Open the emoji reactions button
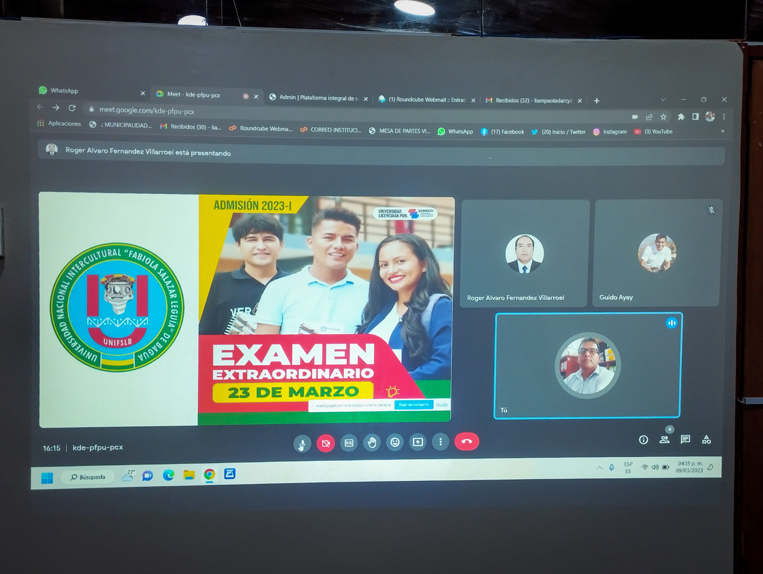The height and width of the screenshot is (574, 763). pyautogui.click(x=395, y=442)
